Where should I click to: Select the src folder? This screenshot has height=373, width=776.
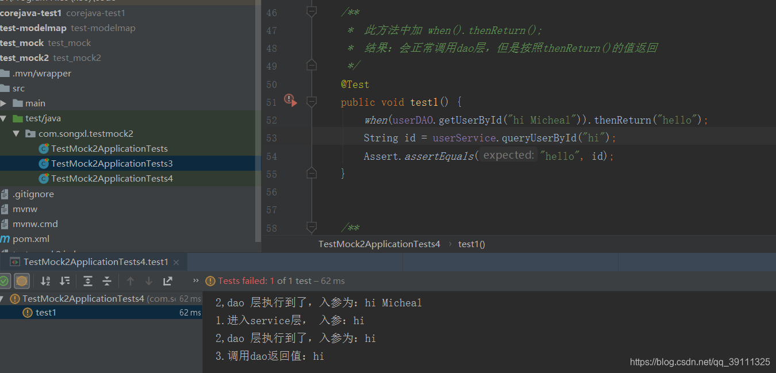[18, 89]
